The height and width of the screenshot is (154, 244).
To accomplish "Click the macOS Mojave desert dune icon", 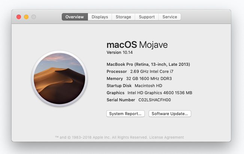I will tap(59, 78).
